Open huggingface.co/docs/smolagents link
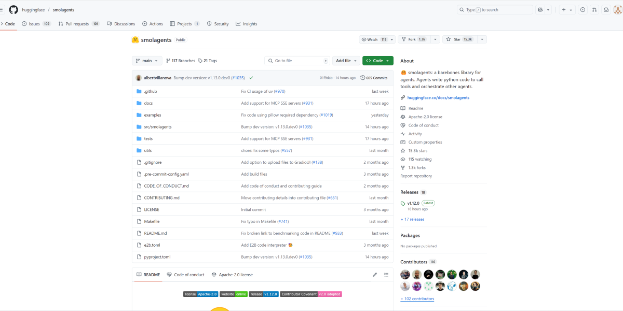Viewport: 623px width, 311px height. coord(438,97)
